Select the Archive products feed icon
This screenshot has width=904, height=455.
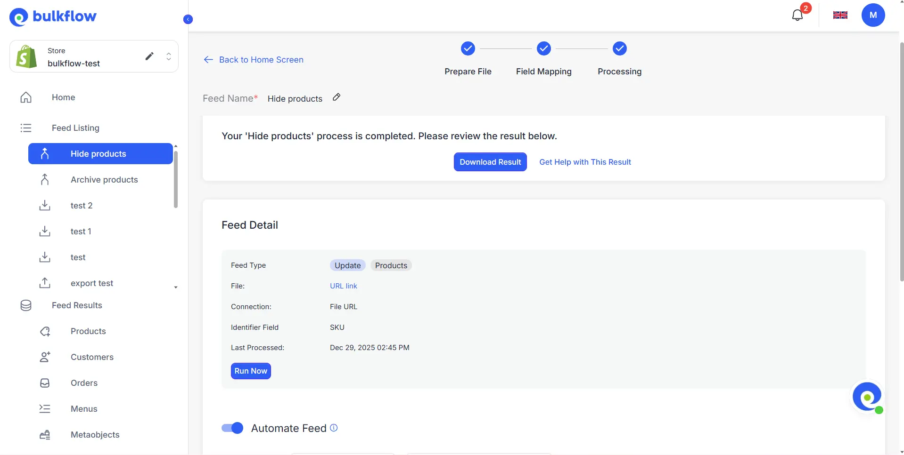pyautogui.click(x=45, y=179)
